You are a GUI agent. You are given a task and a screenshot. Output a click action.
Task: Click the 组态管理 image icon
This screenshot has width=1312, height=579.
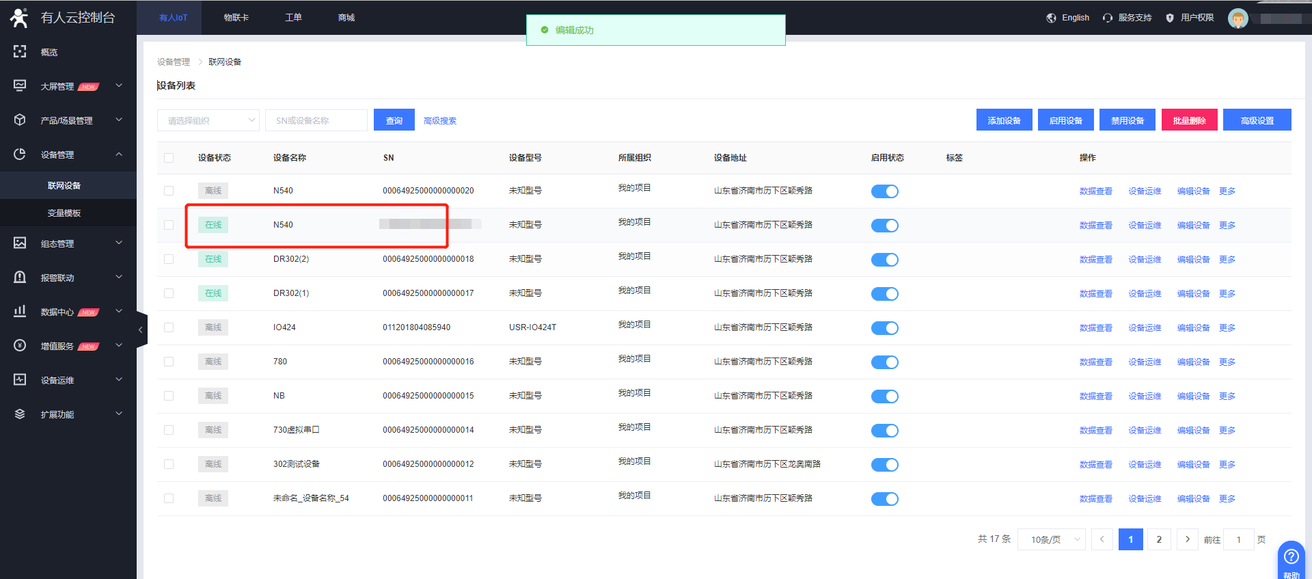click(x=20, y=243)
